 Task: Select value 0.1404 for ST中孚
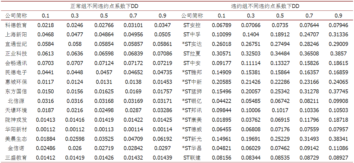251,35
